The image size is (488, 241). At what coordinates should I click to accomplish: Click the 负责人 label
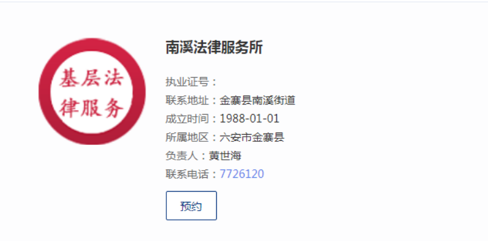tap(182, 156)
